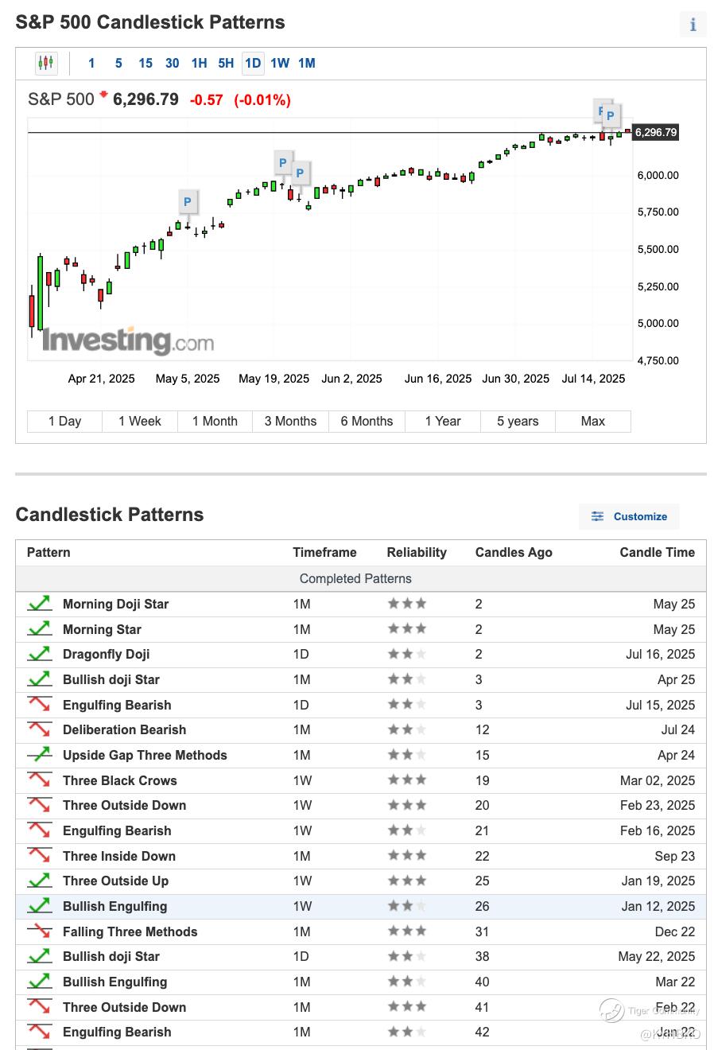Select the 5 minute interval
The image size is (714, 1050).
pos(118,63)
